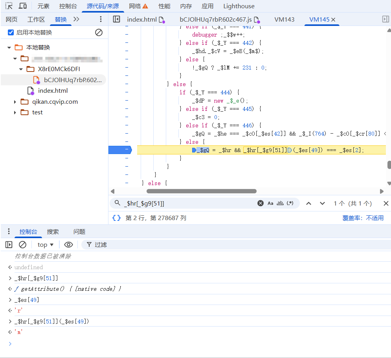Toggle match case Aa in search

click(x=270, y=203)
